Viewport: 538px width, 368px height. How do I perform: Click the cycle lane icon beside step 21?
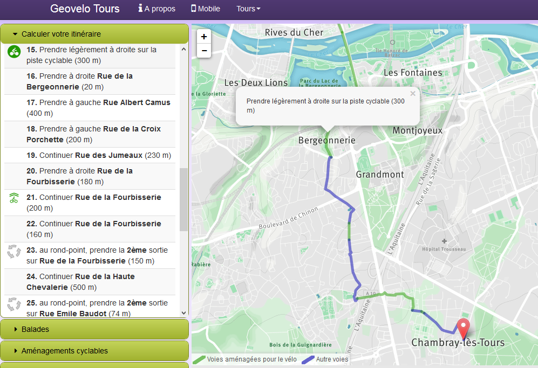(x=14, y=198)
